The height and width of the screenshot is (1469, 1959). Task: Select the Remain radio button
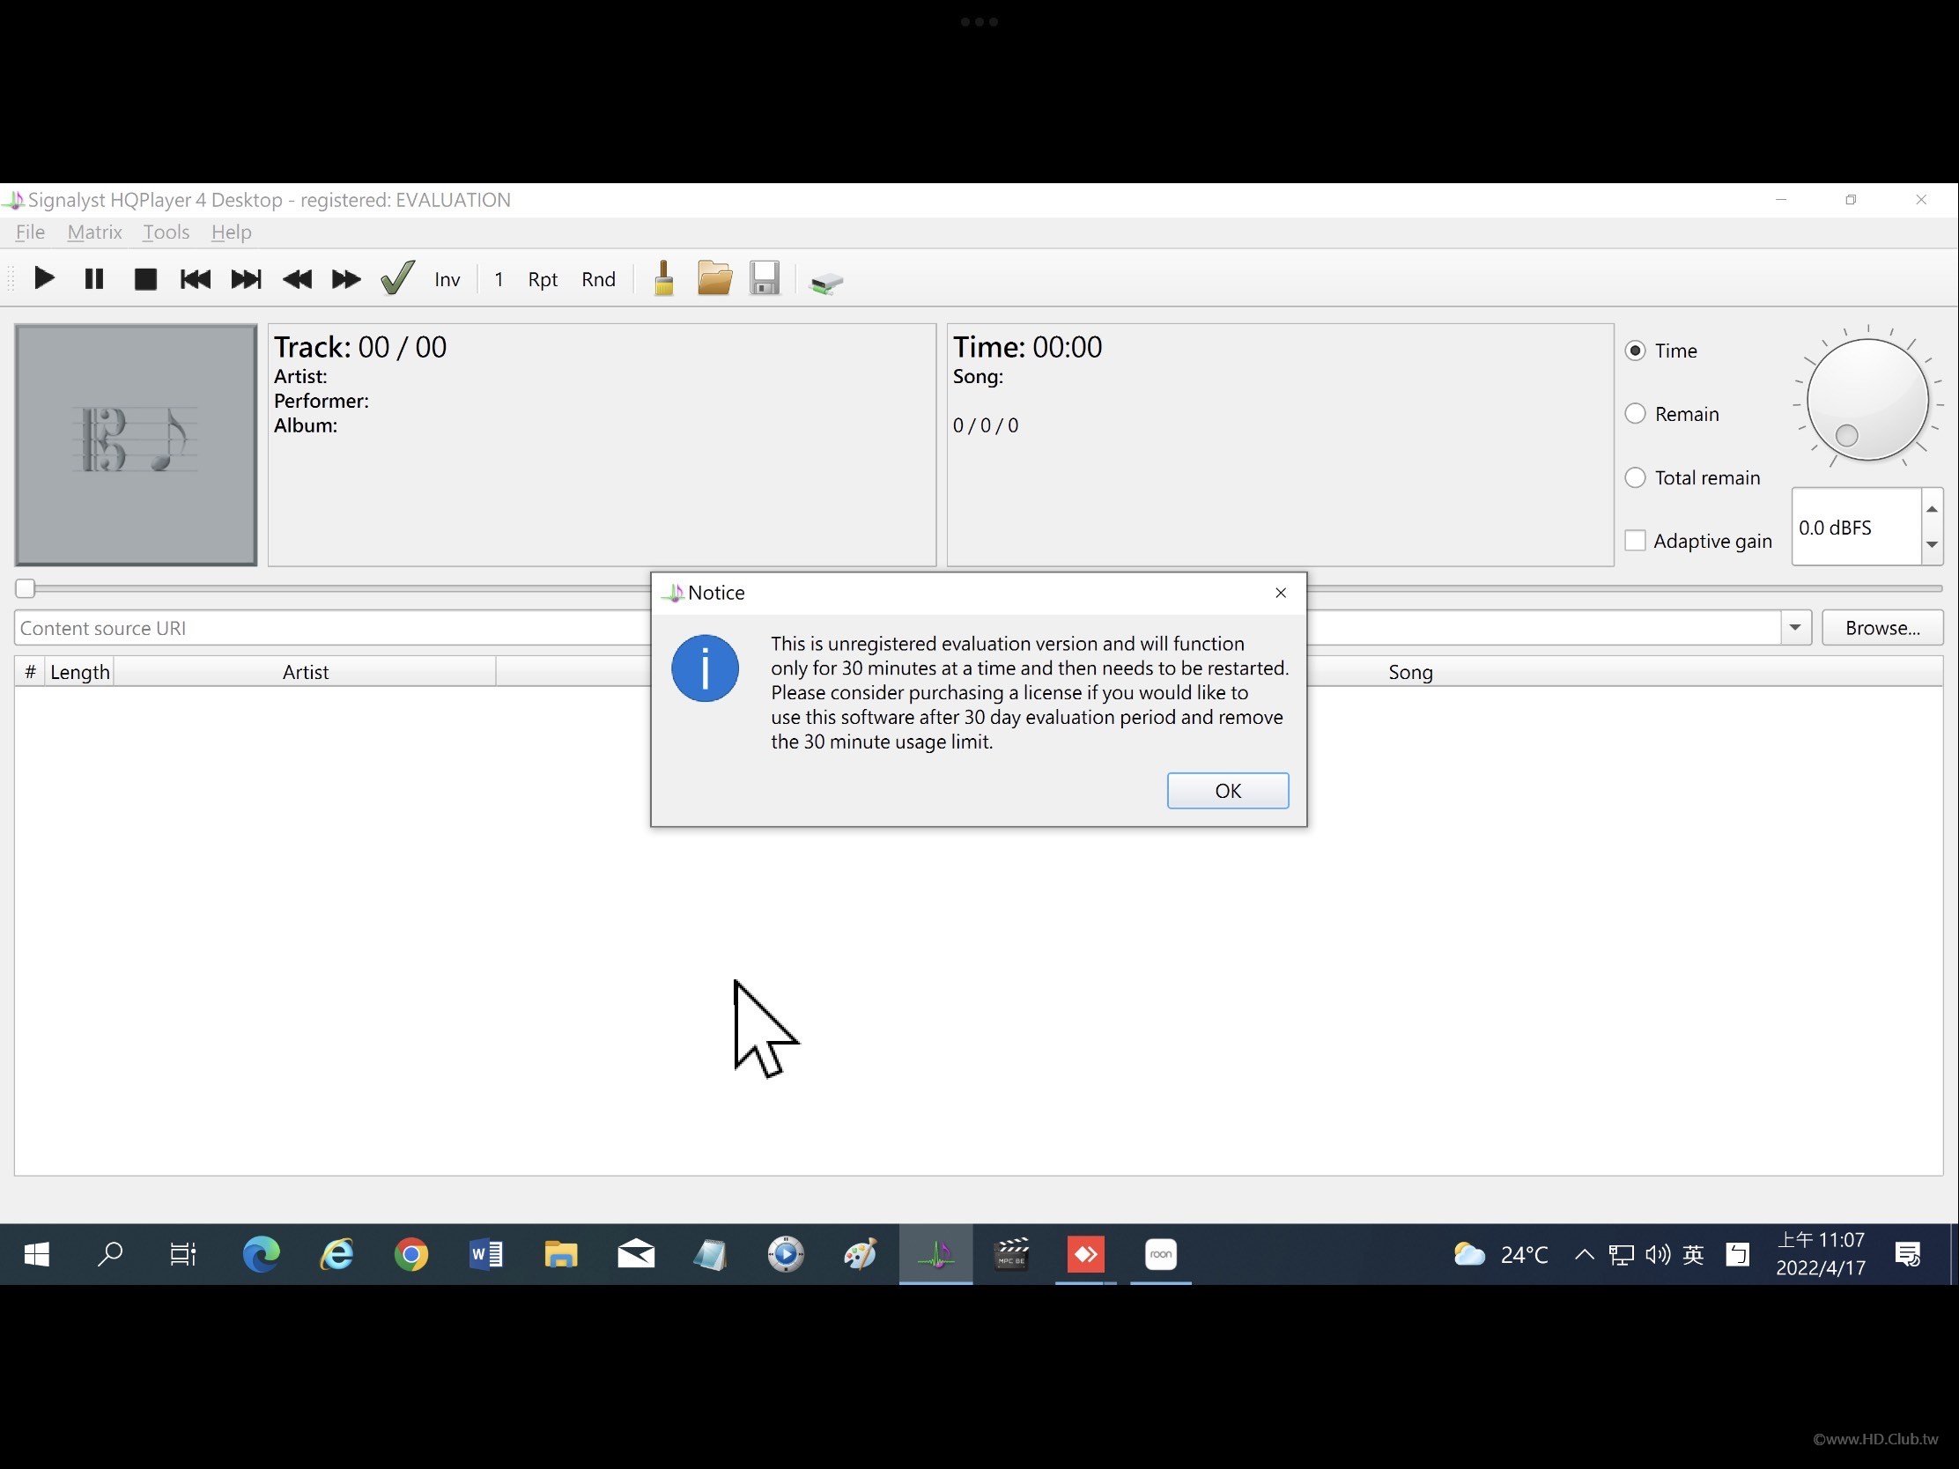1635,414
